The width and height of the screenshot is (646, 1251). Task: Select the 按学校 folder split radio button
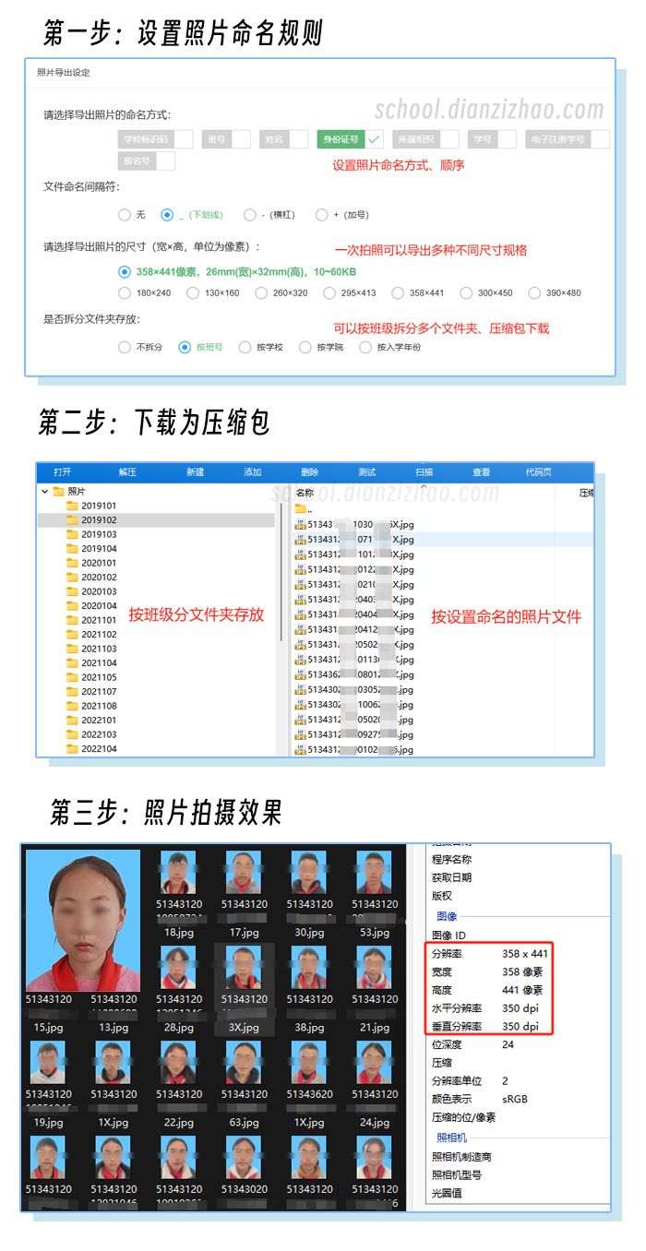(245, 348)
